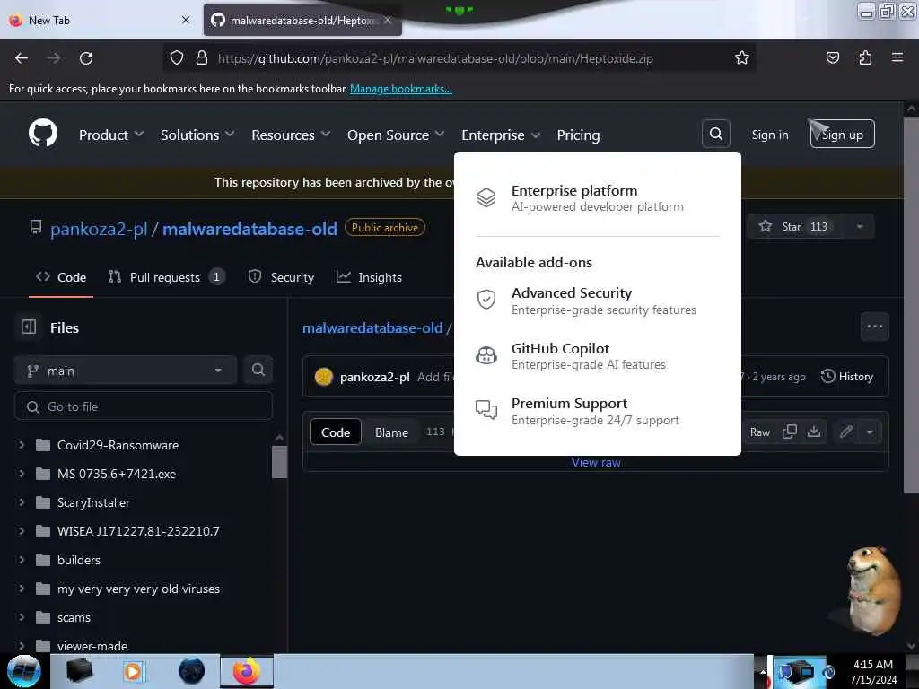Image resolution: width=919 pixels, height=689 pixels.
Task: Open the Firefox hamburger application menu
Action: 897,57
